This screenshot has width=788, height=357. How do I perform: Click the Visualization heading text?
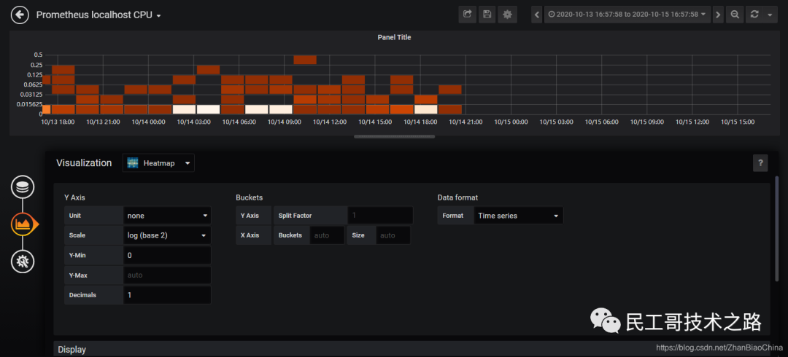pyautogui.click(x=84, y=163)
